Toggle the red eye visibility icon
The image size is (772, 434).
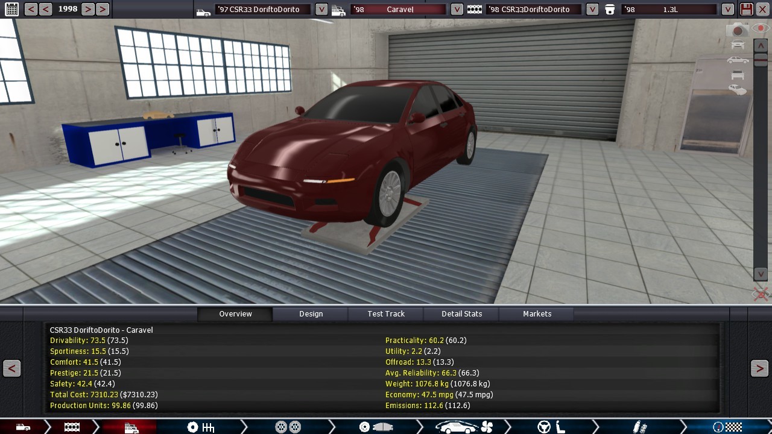(759, 28)
